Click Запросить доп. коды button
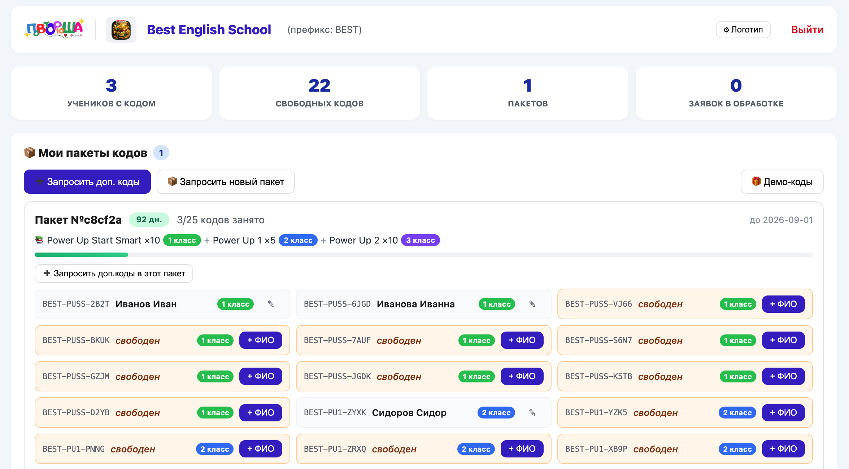 click(87, 182)
